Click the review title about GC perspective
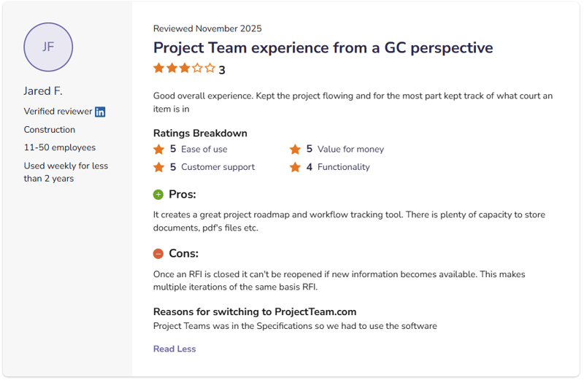 pyautogui.click(x=323, y=48)
